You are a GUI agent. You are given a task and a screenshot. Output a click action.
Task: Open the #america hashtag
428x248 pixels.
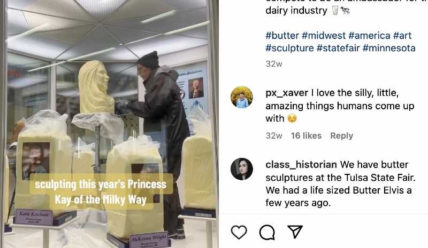pos(369,35)
